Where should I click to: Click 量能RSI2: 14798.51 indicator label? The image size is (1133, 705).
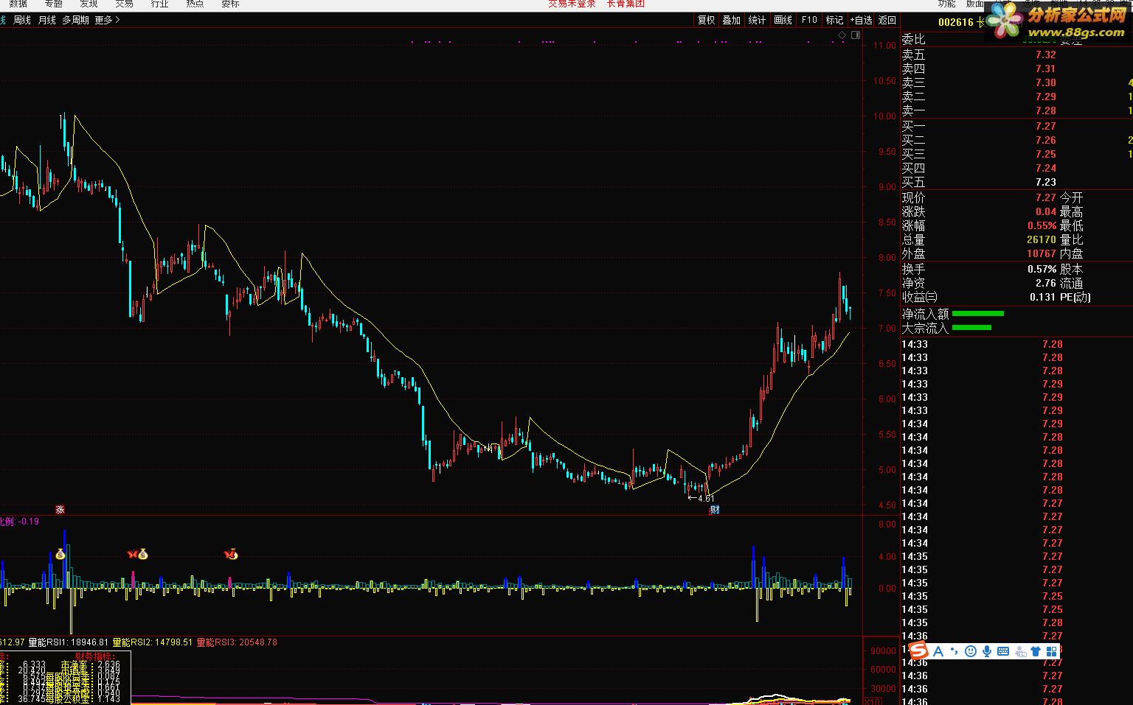152,642
